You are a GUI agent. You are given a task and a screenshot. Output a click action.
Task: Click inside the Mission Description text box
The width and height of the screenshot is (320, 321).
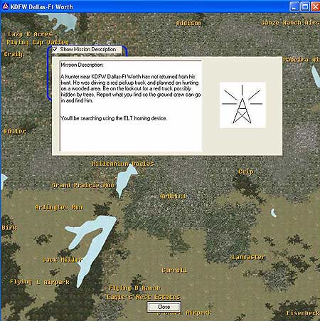pos(131,106)
